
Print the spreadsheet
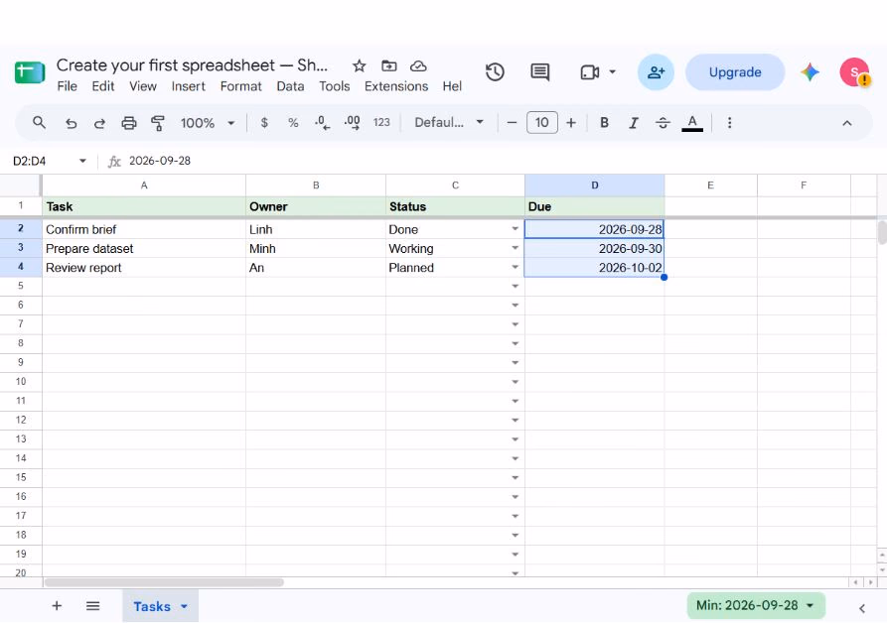click(x=129, y=123)
